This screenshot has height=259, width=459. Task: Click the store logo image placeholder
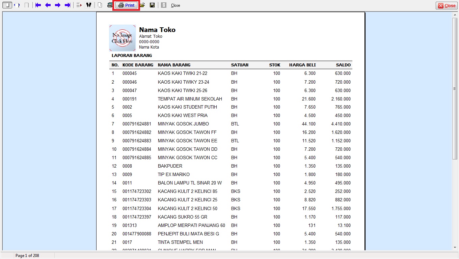tap(122, 38)
